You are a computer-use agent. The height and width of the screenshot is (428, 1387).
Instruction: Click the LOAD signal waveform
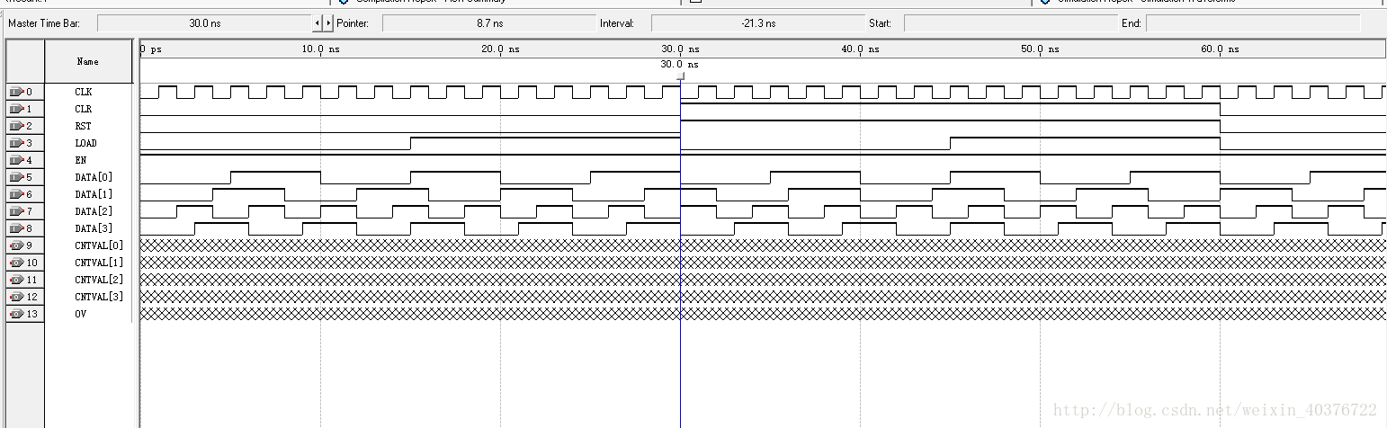pyautogui.click(x=763, y=143)
